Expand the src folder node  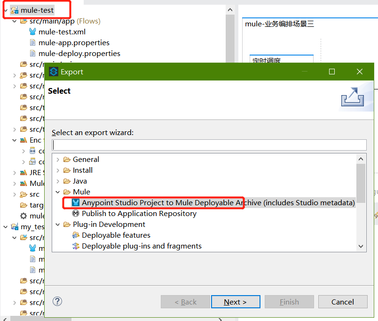(15, 194)
